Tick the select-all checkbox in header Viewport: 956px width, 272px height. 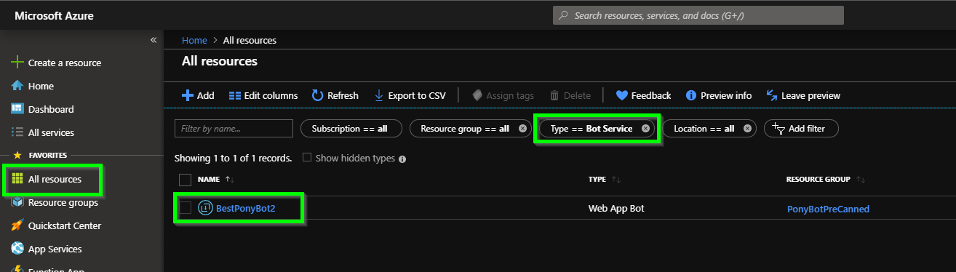pyautogui.click(x=185, y=179)
